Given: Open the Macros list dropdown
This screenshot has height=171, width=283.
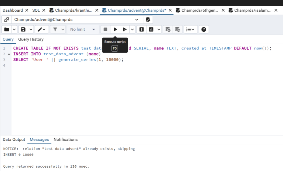Looking at the screenshot, I should 190,29.
